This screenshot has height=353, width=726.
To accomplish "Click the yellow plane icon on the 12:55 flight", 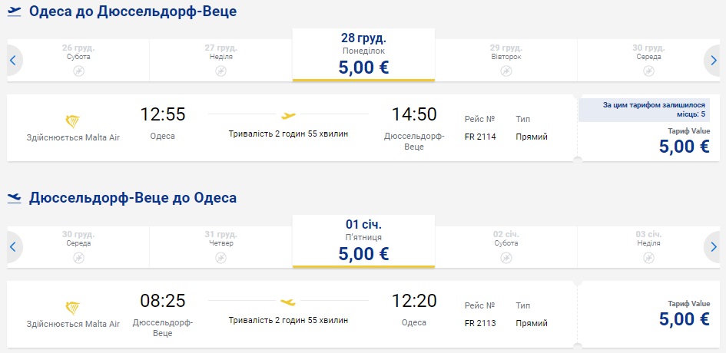I will coord(288,117).
